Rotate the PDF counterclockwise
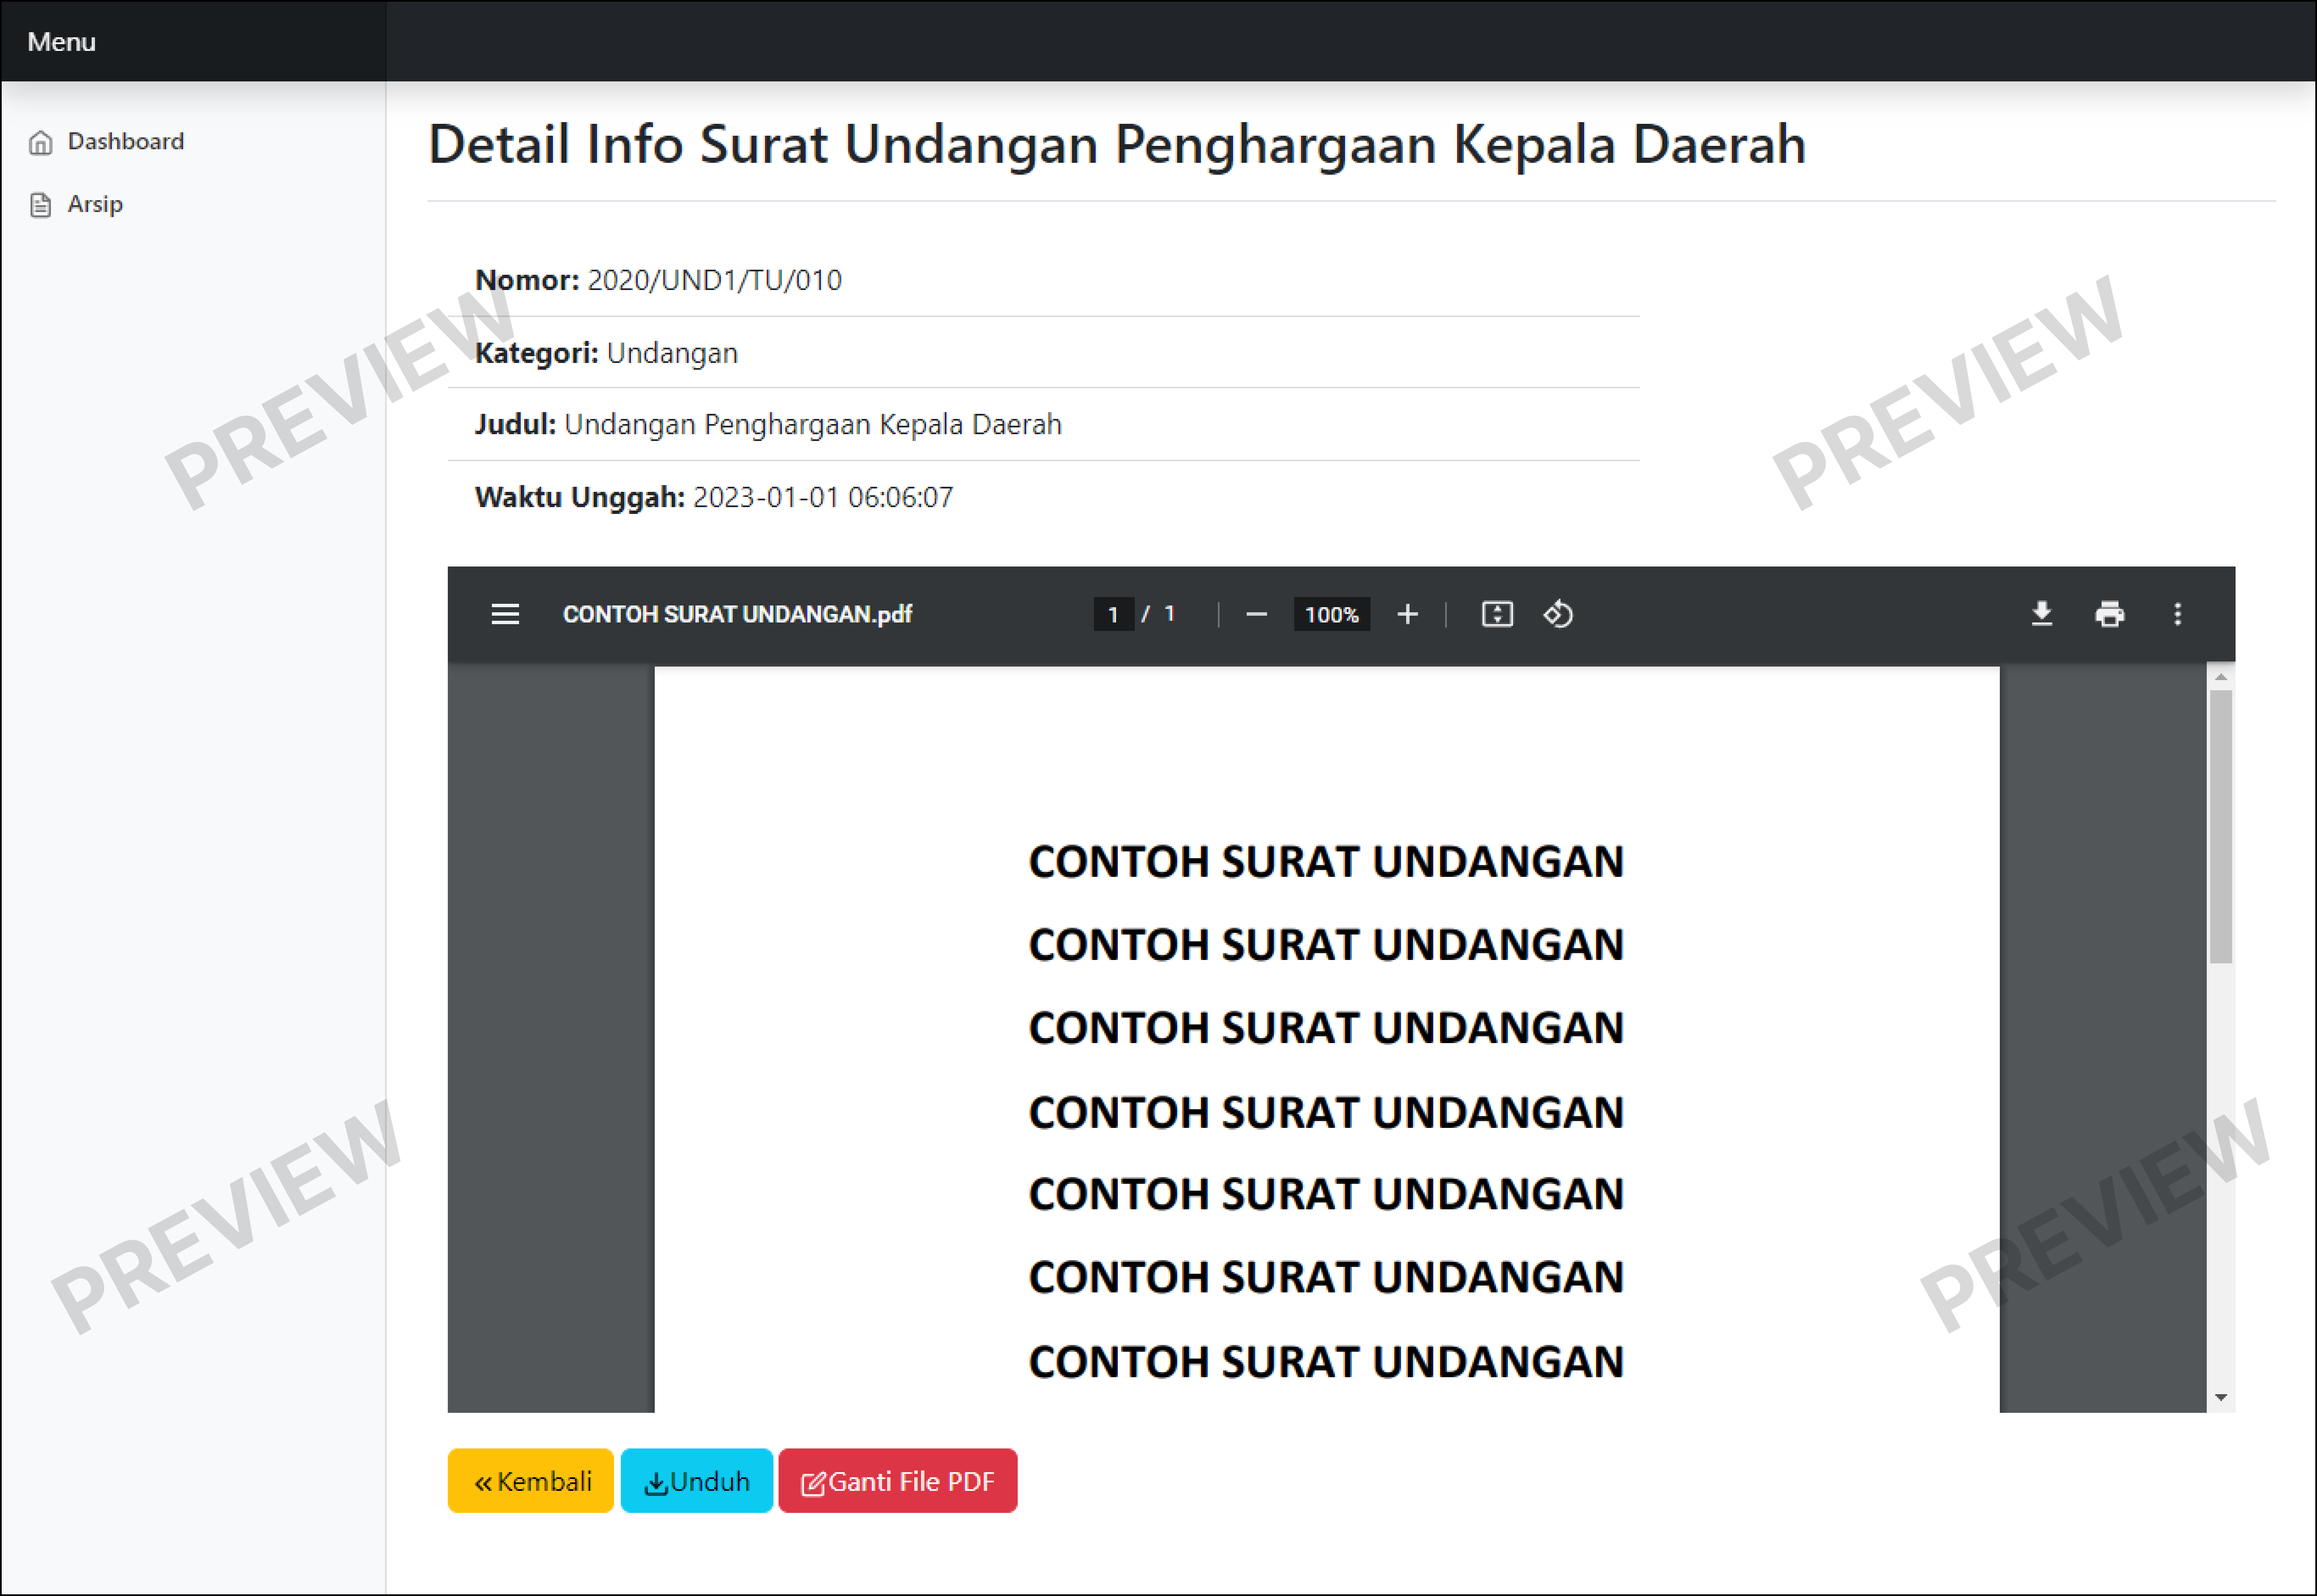 click(1558, 614)
